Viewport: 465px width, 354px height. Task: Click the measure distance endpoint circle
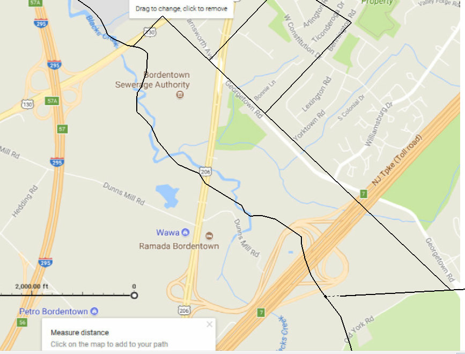pyautogui.click(x=134, y=296)
